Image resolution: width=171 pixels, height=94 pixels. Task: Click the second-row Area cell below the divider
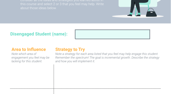coord(32,91)
